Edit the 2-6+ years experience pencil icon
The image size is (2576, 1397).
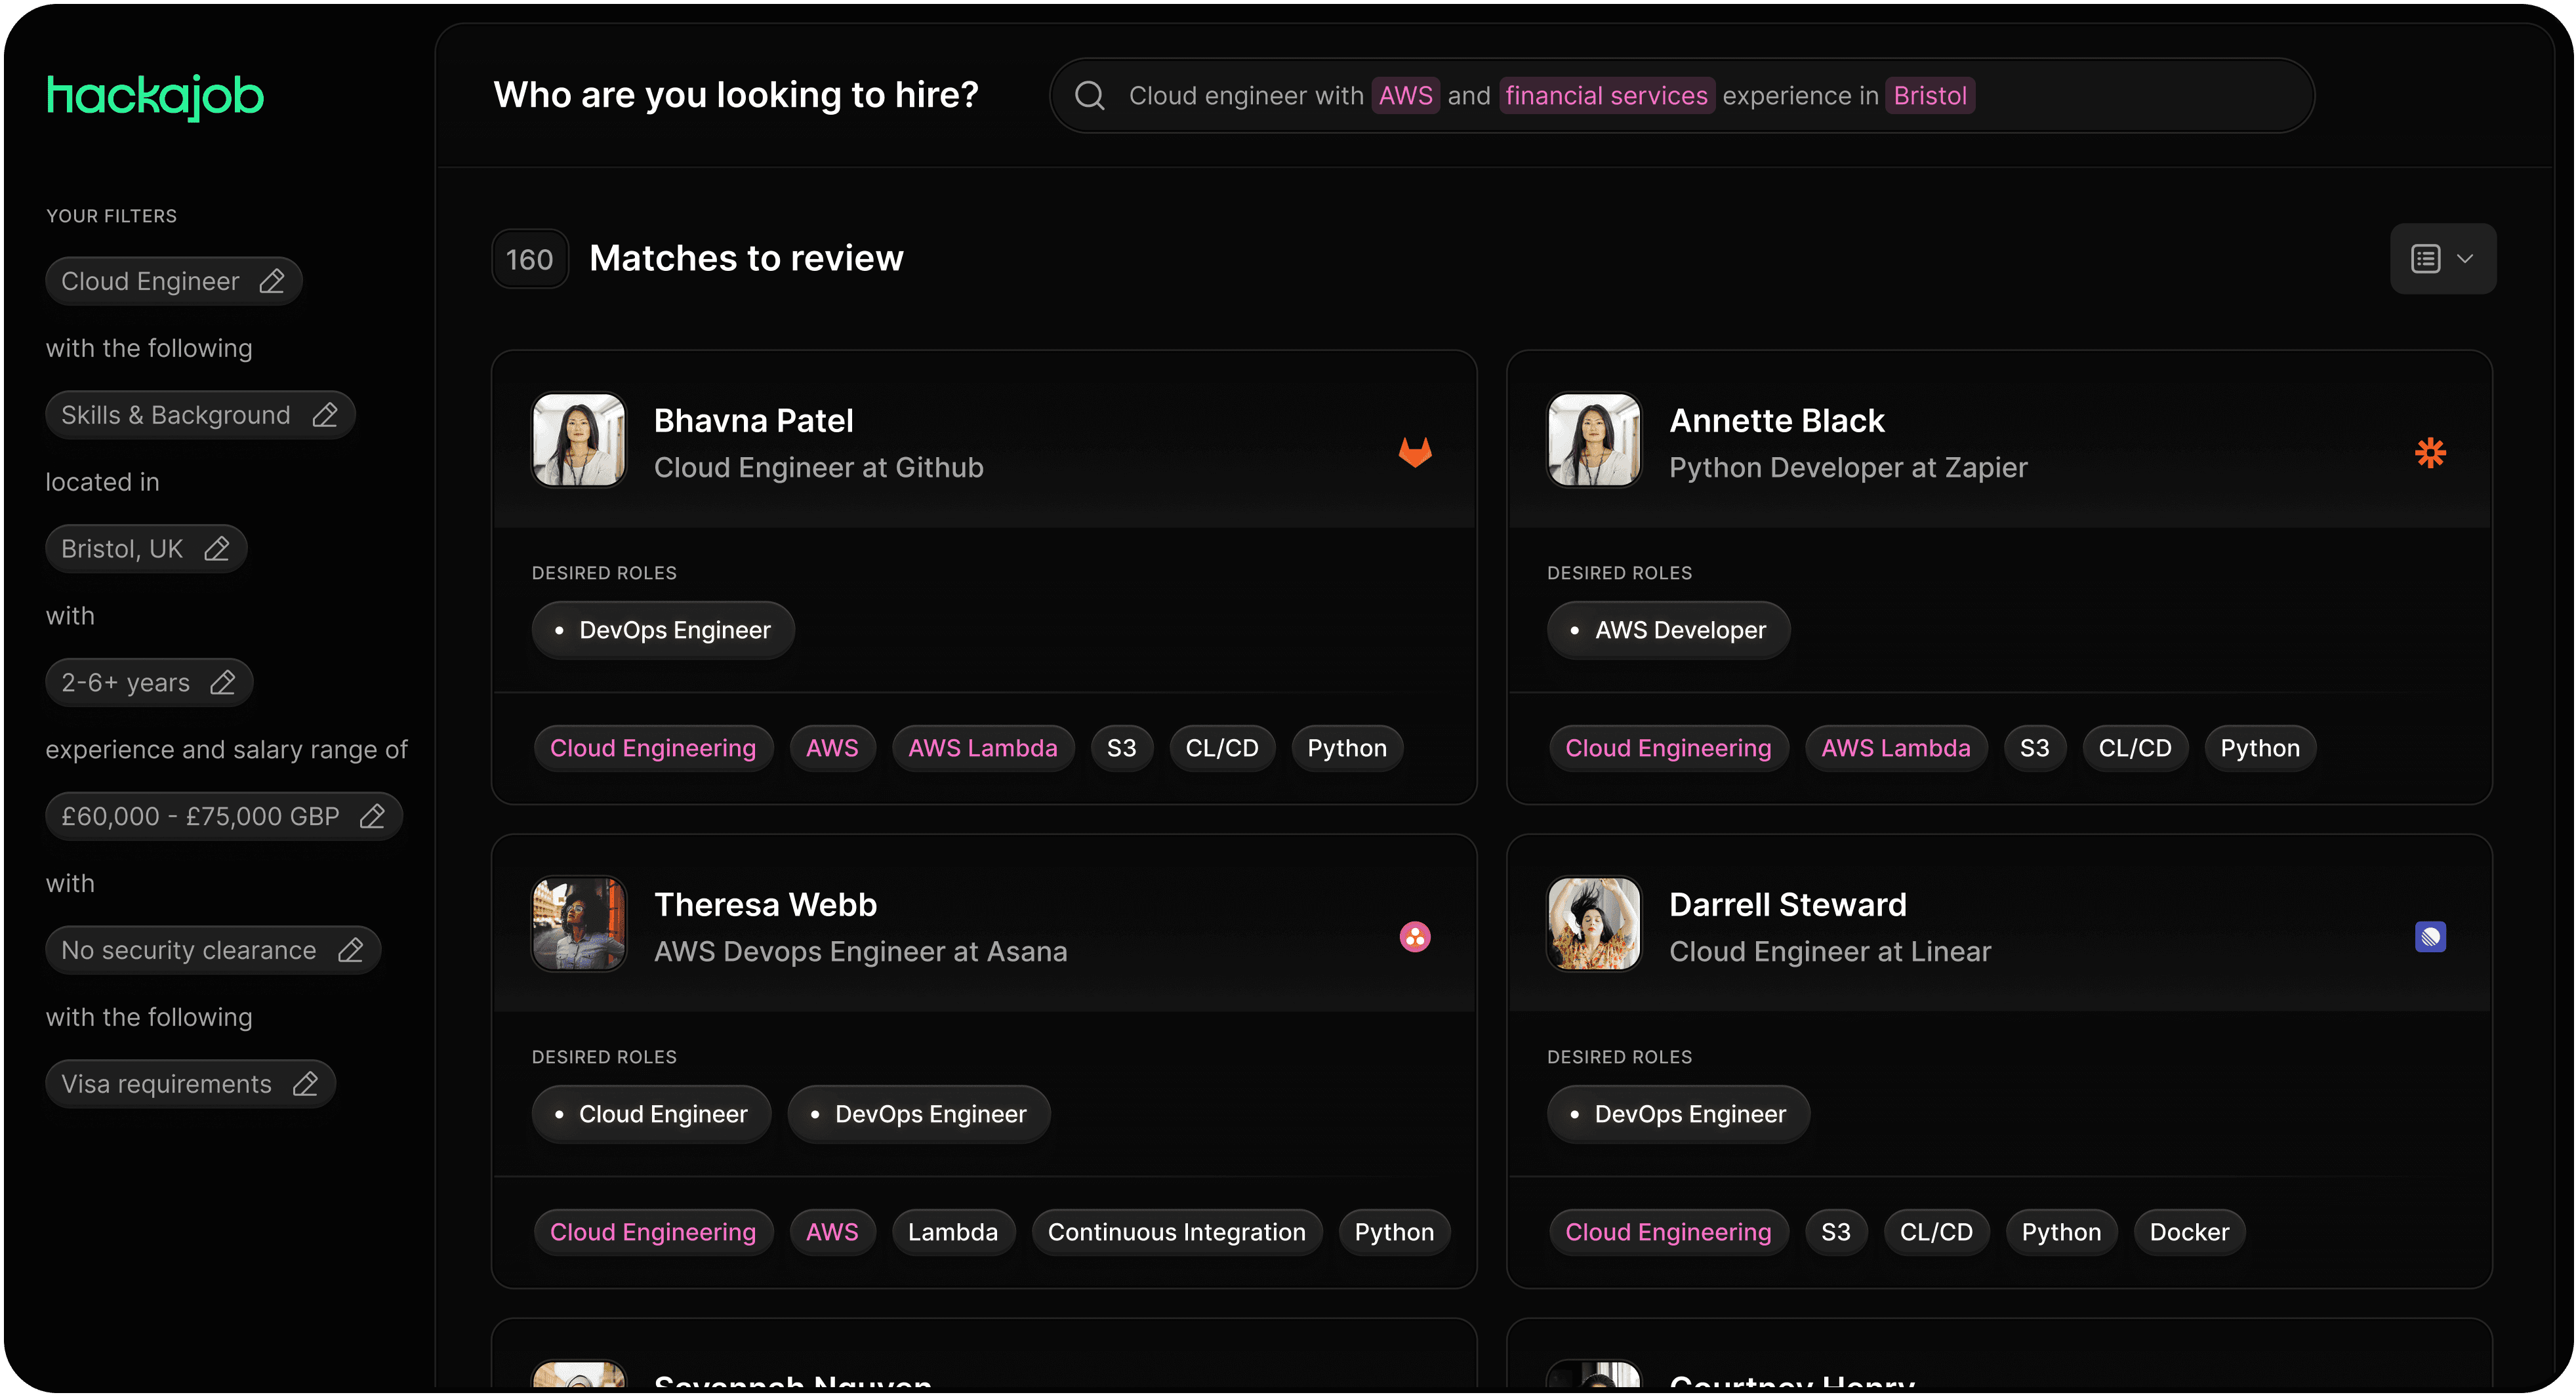click(x=223, y=683)
